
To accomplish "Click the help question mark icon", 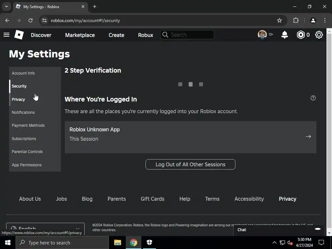I will click(313, 98).
